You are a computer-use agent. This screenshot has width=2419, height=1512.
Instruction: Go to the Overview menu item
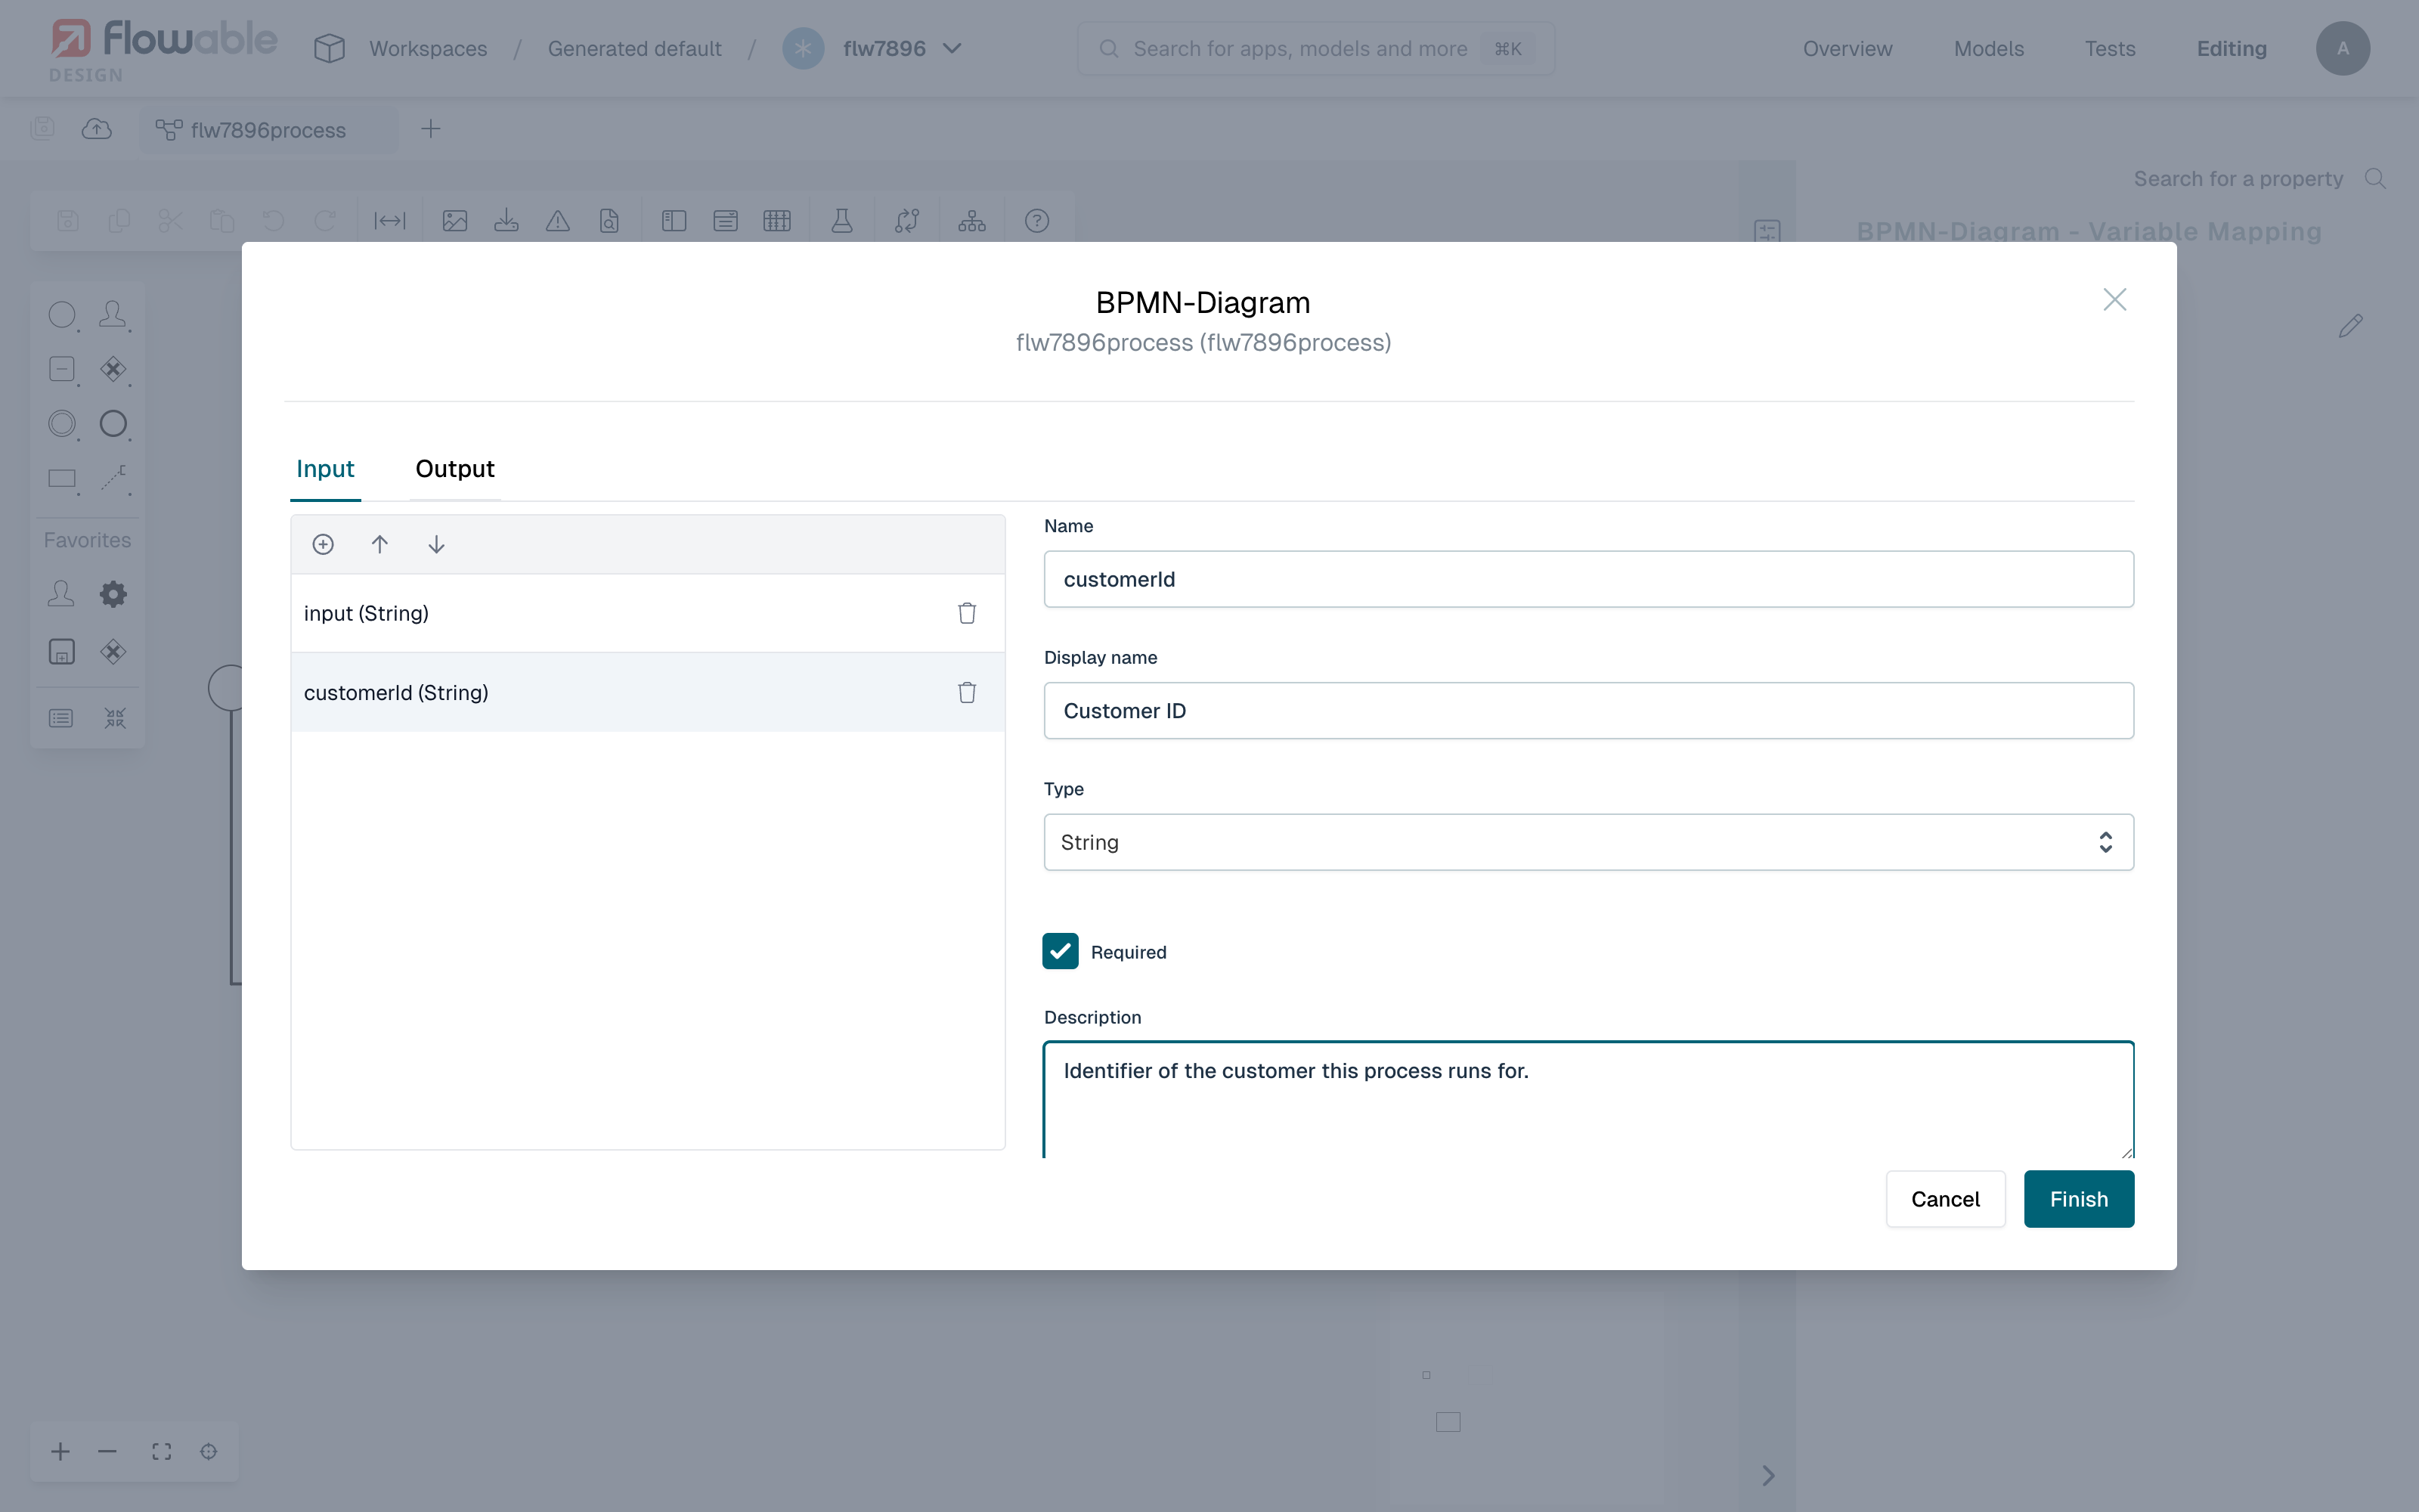(1848, 48)
